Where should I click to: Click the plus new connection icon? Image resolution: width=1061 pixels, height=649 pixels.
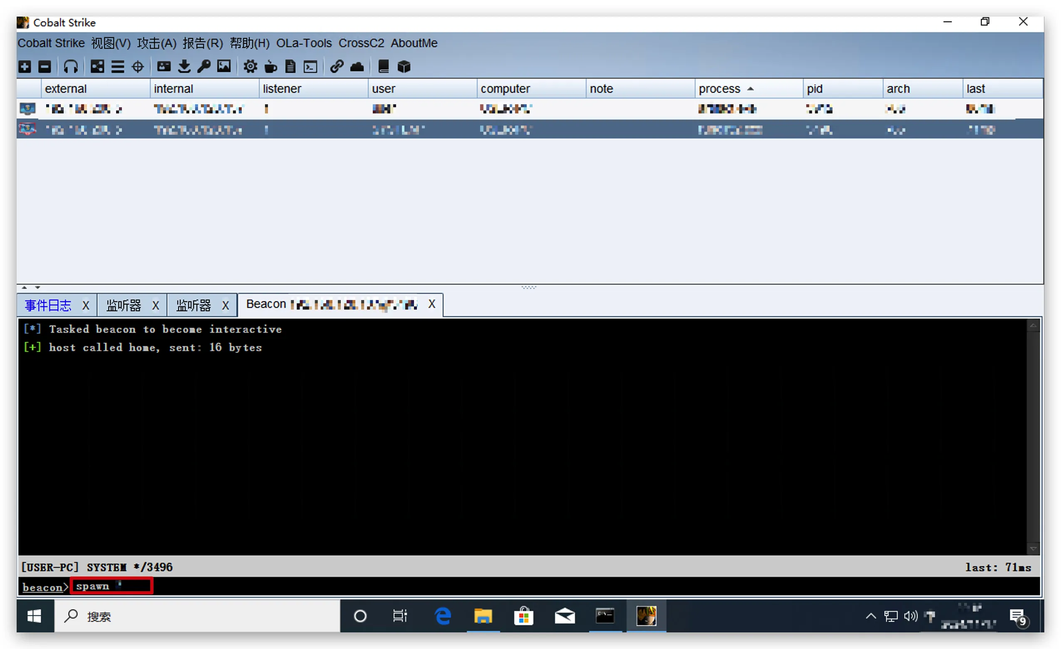(25, 66)
